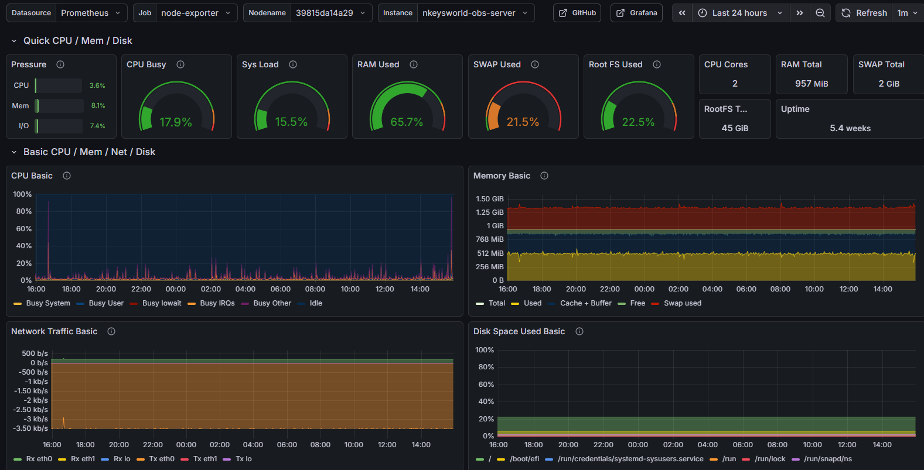Open the GitHub external link
The height and width of the screenshot is (470, 924).
click(577, 13)
